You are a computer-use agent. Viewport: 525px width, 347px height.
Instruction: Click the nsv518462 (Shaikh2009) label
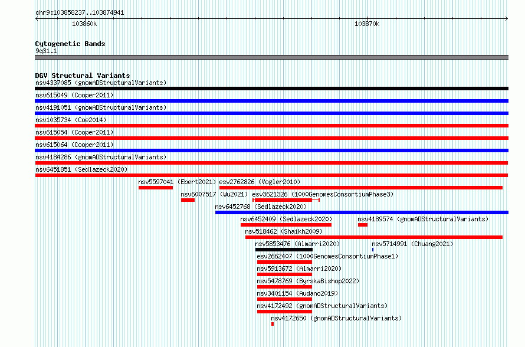click(284, 231)
